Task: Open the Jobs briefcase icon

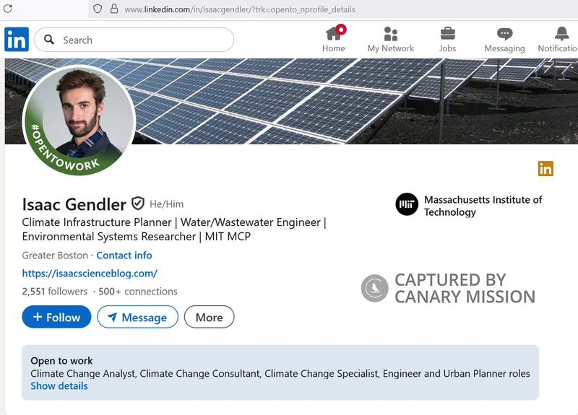Action: [x=448, y=33]
